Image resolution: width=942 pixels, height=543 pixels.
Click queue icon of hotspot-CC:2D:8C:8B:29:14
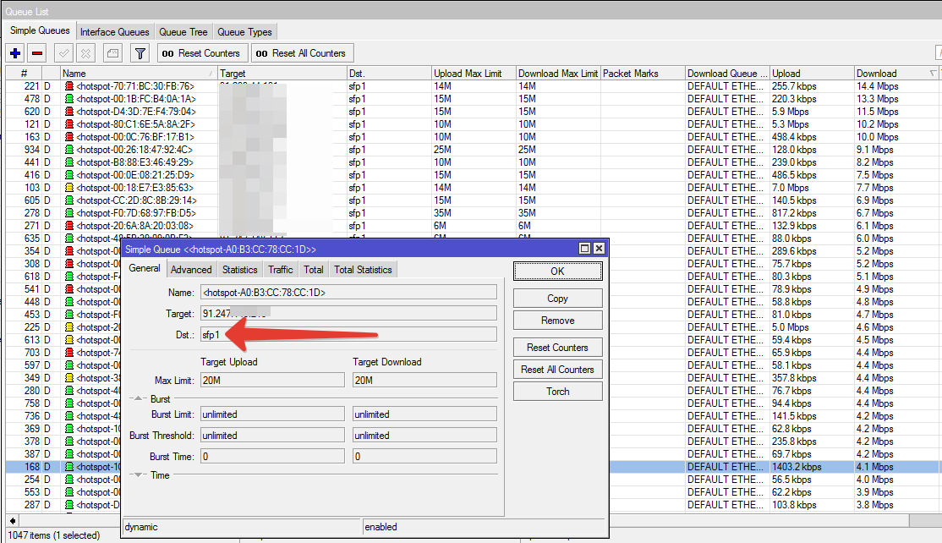pos(69,200)
